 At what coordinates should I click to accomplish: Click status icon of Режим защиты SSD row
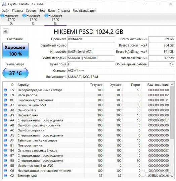click(x=5, y=105)
